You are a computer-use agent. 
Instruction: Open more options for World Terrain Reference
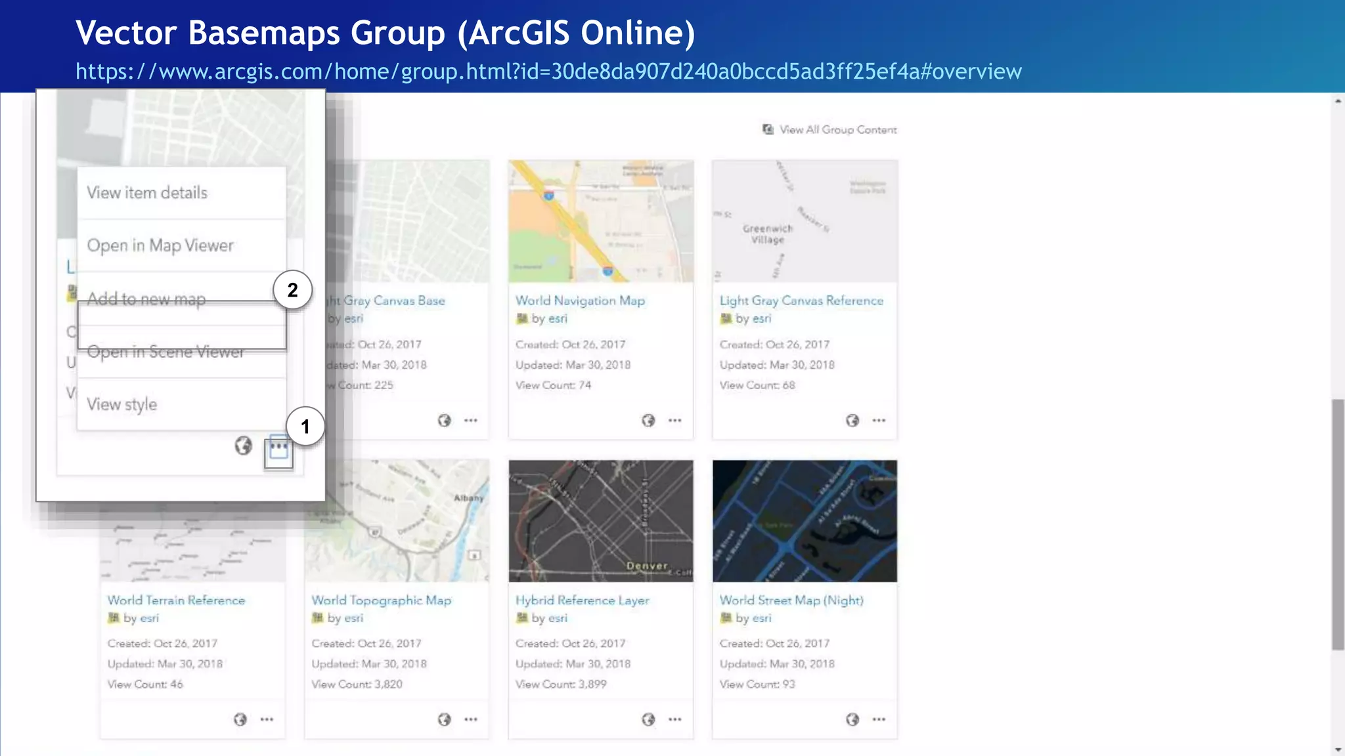pyautogui.click(x=267, y=719)
